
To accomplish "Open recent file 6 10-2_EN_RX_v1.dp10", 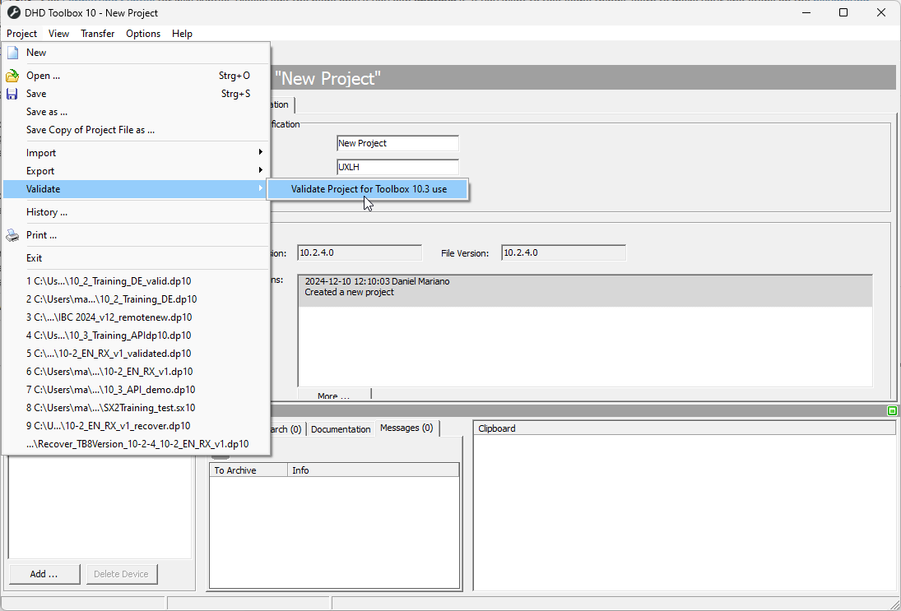I will [136, 372].
